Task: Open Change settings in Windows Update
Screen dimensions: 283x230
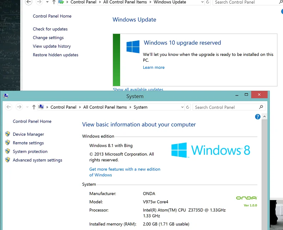Action: click(48, 38)
